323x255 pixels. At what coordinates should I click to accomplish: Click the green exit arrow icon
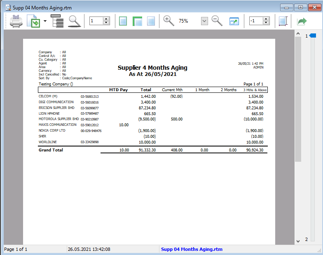coord(302,21)
